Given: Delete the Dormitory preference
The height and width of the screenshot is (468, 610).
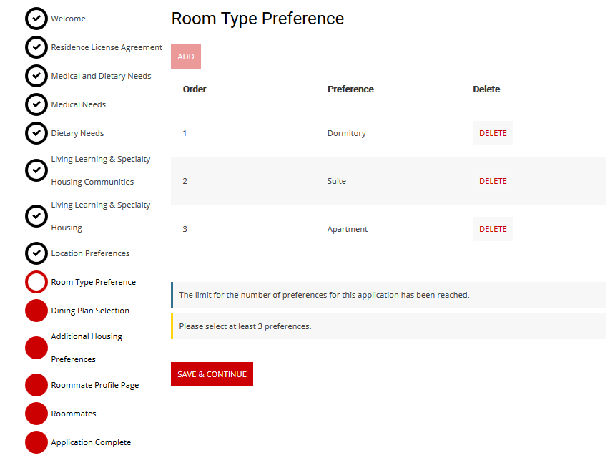Looking at the screenshot, I should tap(492, 132).
